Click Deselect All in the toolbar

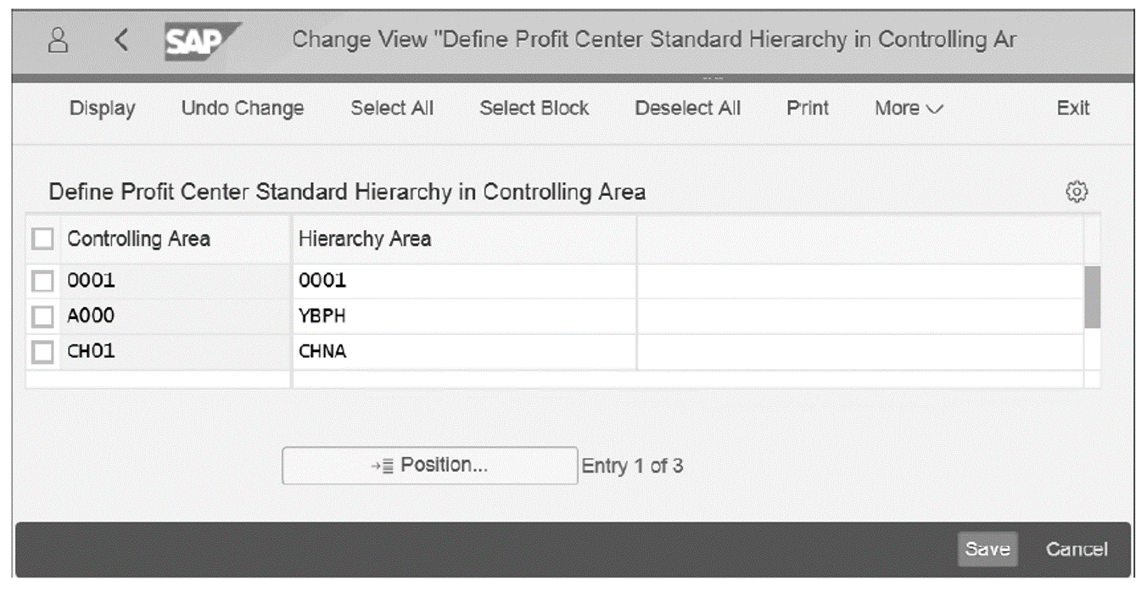(x=687, y=108)
